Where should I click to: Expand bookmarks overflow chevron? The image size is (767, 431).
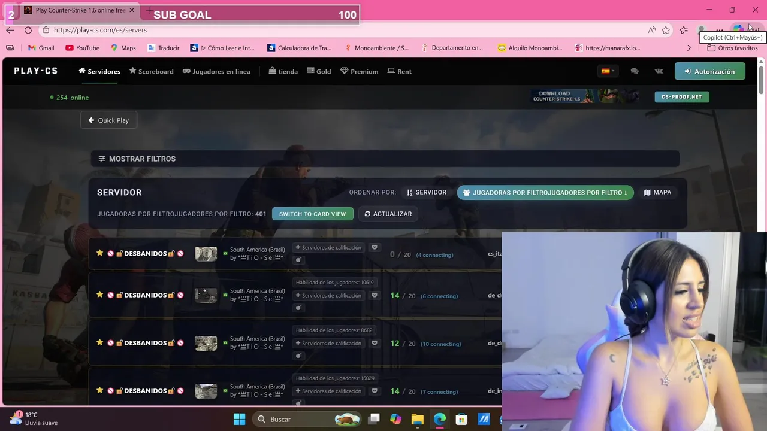pos(689,48)
